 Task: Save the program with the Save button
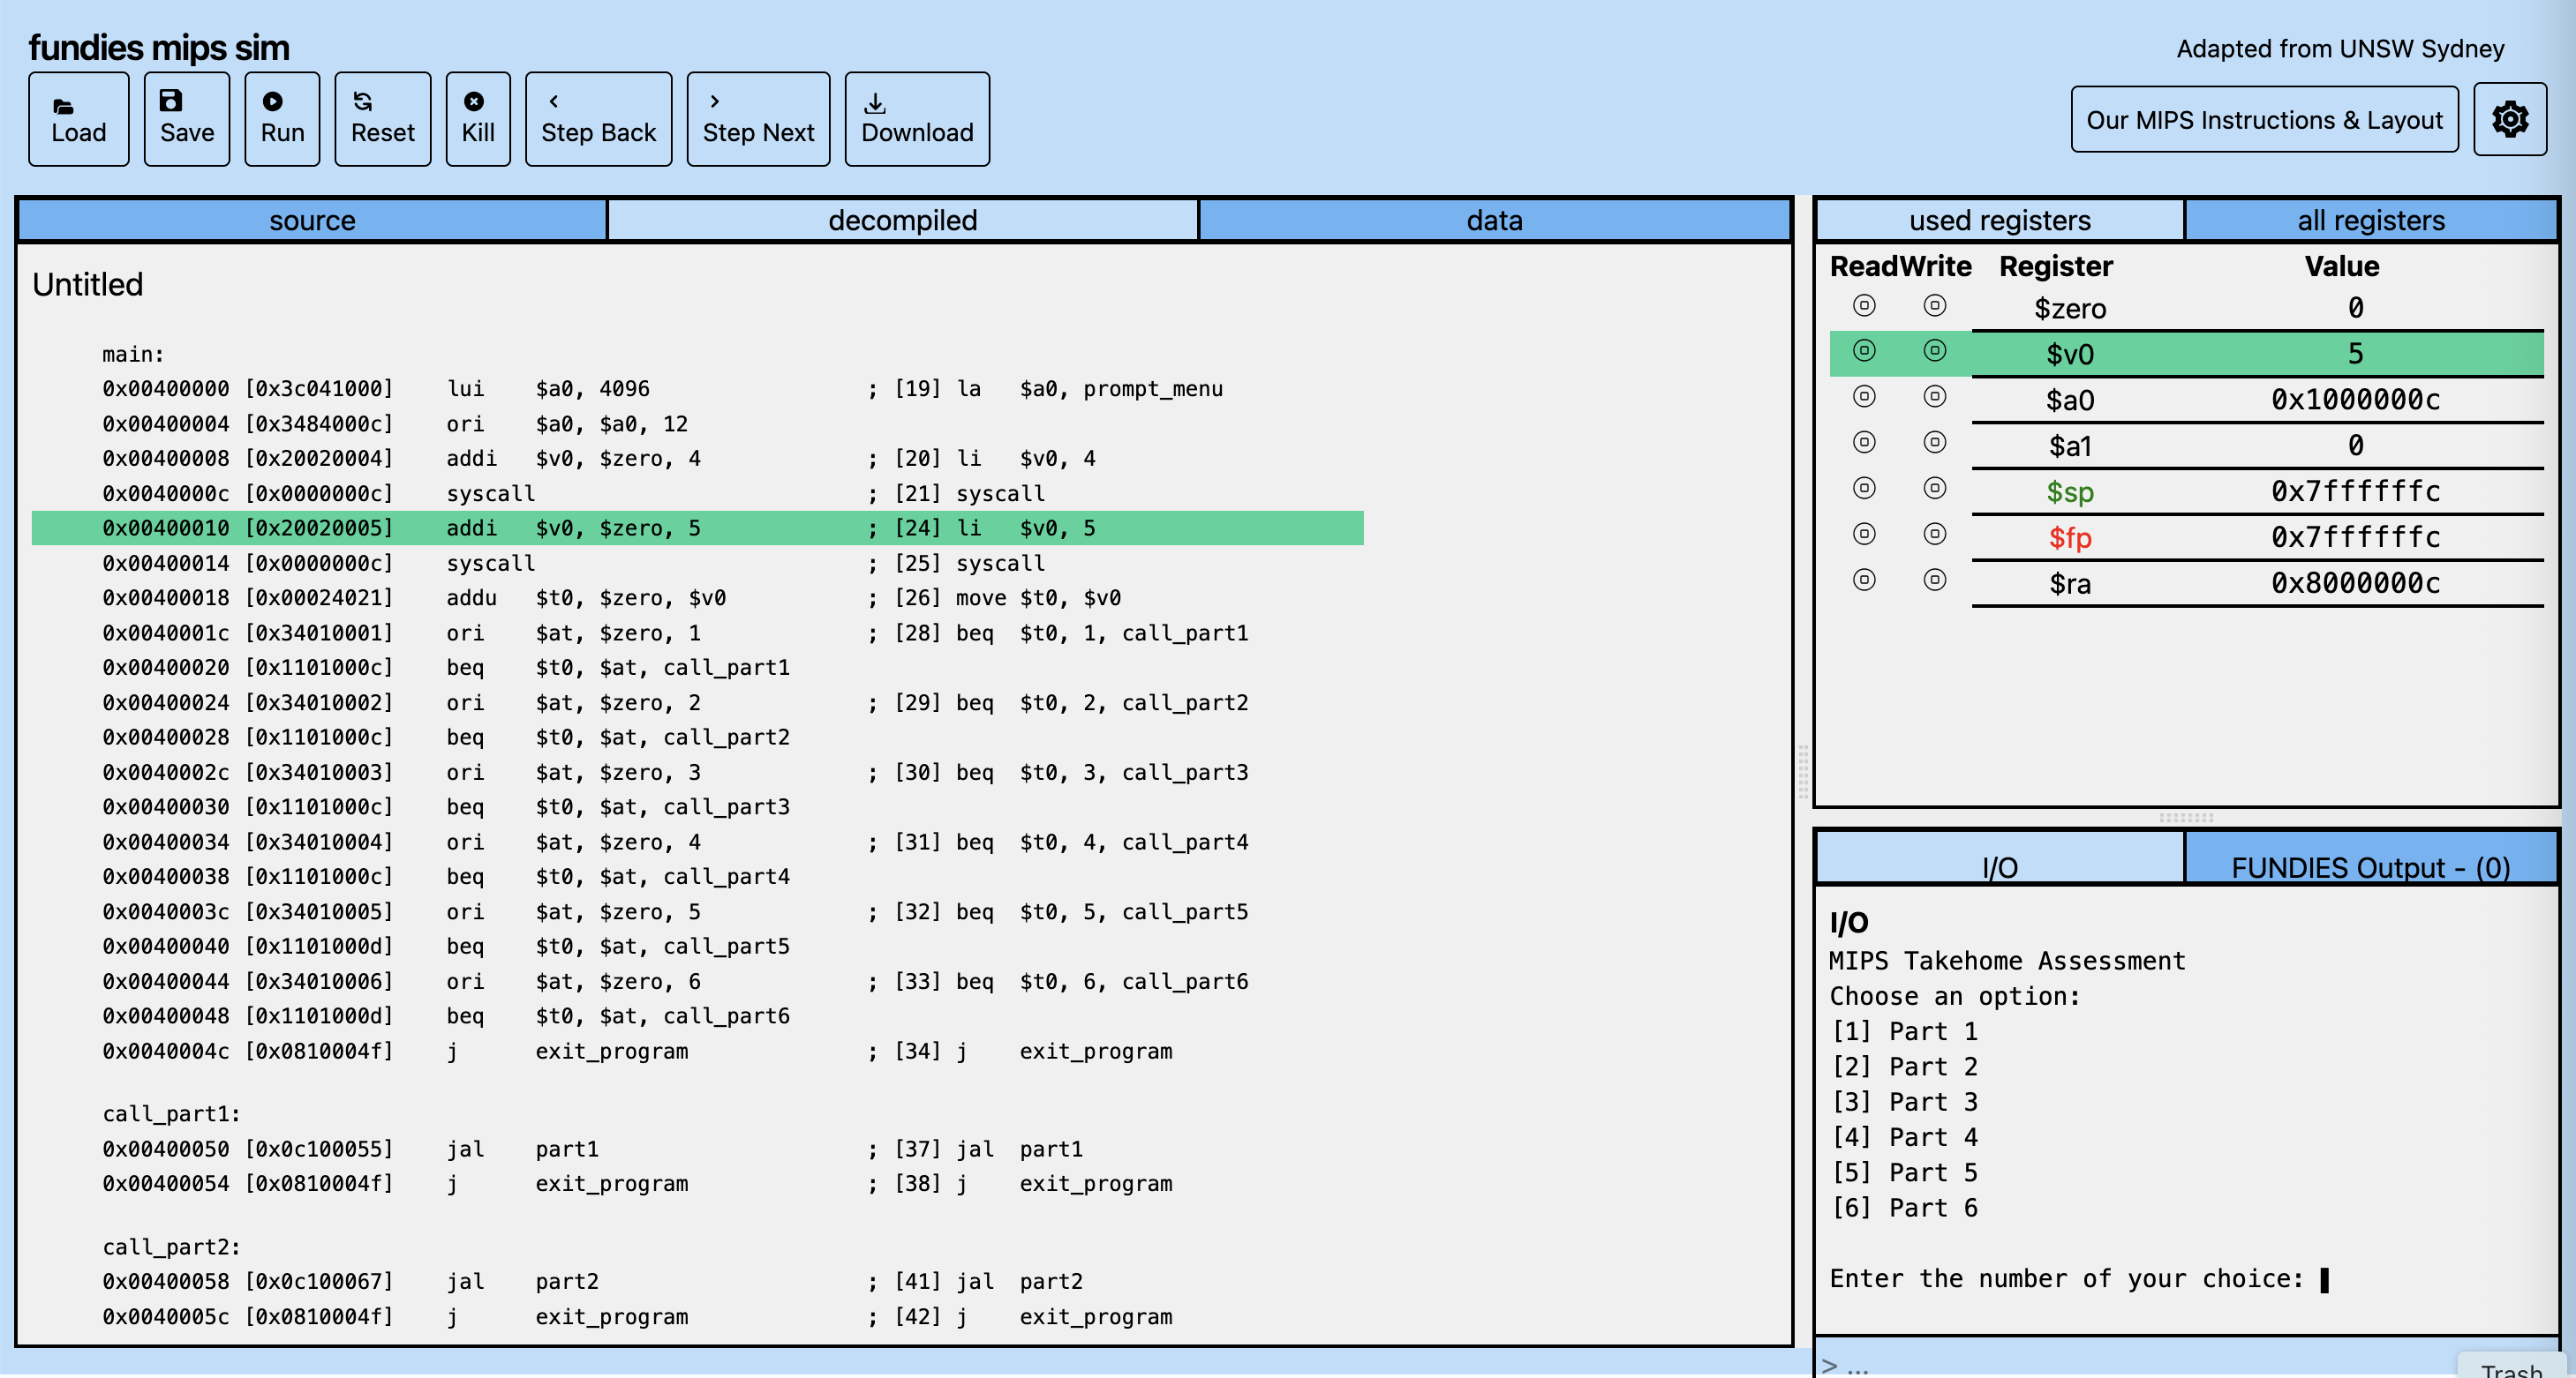186,119
